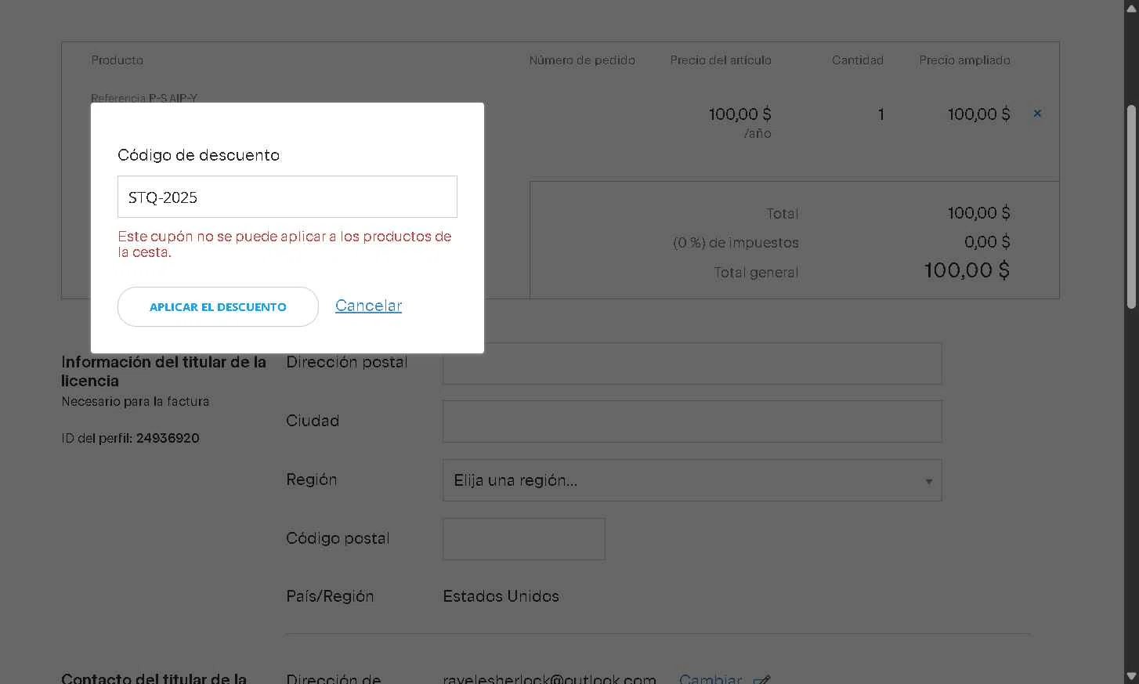The image size is (1139, 684).
Task: Click the Producto column header
Action: [x=117, y=60]
